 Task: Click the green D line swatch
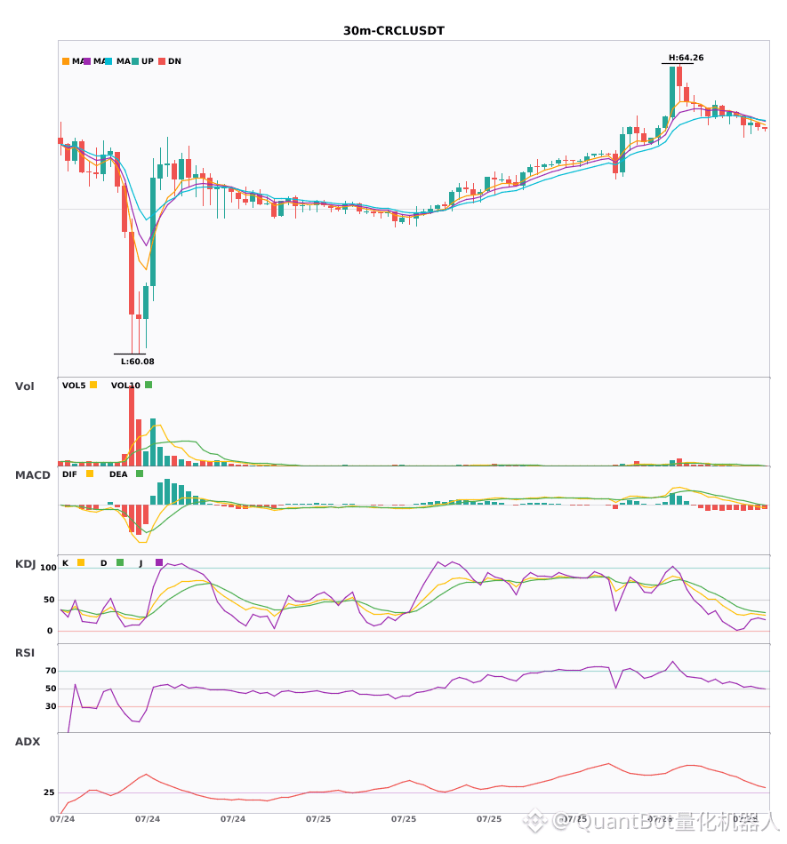[x=120, y=562]
